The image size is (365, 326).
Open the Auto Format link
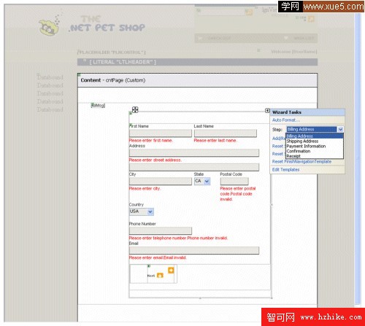coord(286,120)
